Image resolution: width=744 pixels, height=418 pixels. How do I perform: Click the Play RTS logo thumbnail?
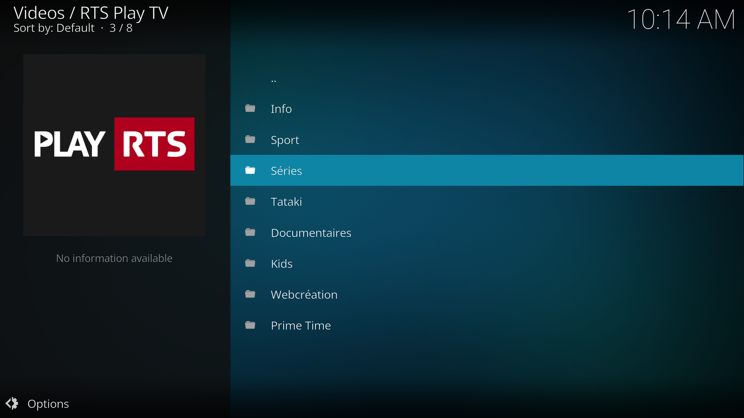pos(114,144)
